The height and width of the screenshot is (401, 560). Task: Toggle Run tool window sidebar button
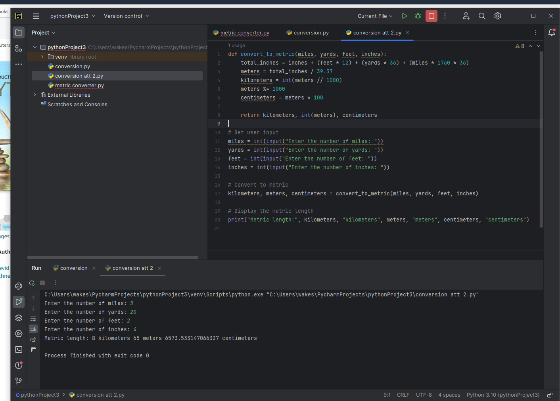pos(19,302)
